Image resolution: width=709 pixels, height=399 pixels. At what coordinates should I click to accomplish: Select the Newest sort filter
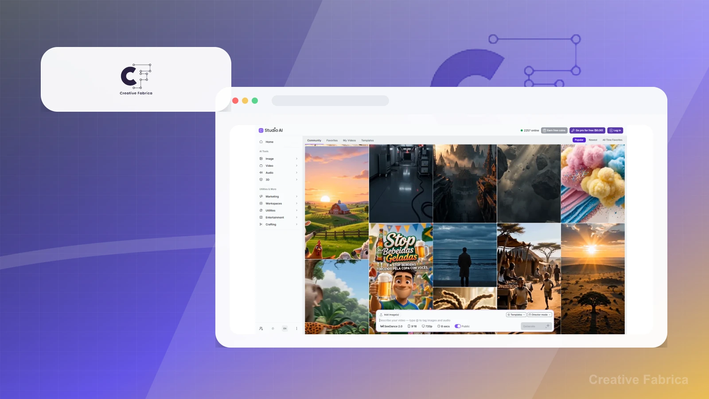[x=593, y=140]
